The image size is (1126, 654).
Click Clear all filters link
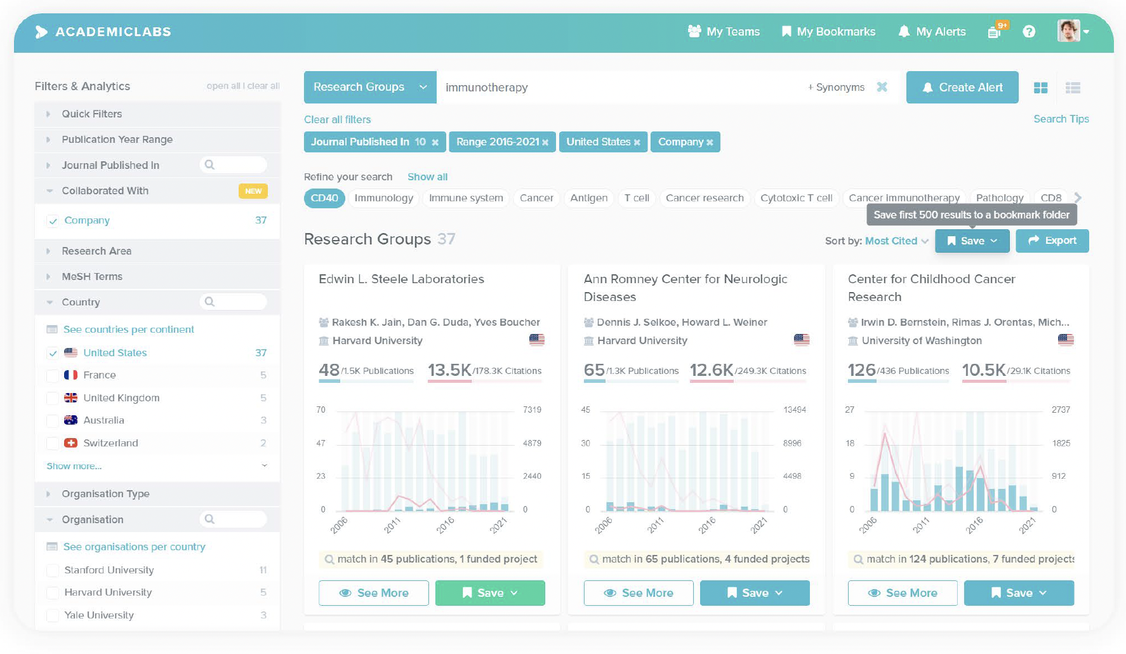pos(337,119)
